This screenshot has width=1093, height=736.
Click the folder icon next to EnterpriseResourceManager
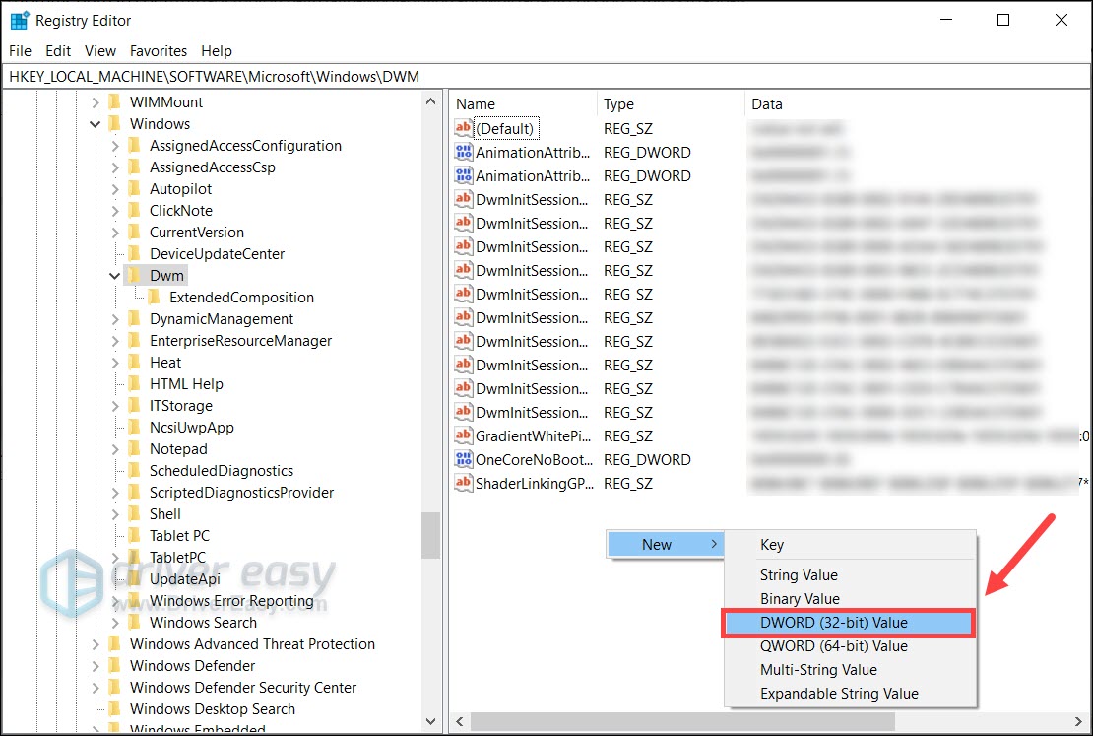[x=135, y=341]
